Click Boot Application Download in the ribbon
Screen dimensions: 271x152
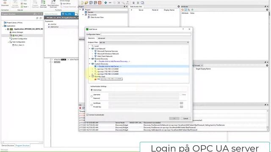pos(53,4)
